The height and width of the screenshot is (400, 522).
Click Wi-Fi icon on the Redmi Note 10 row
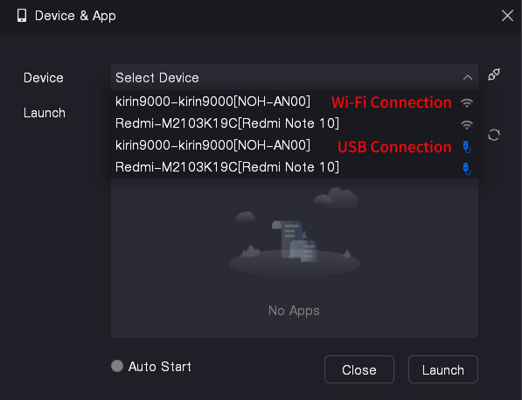click(467, 125)
